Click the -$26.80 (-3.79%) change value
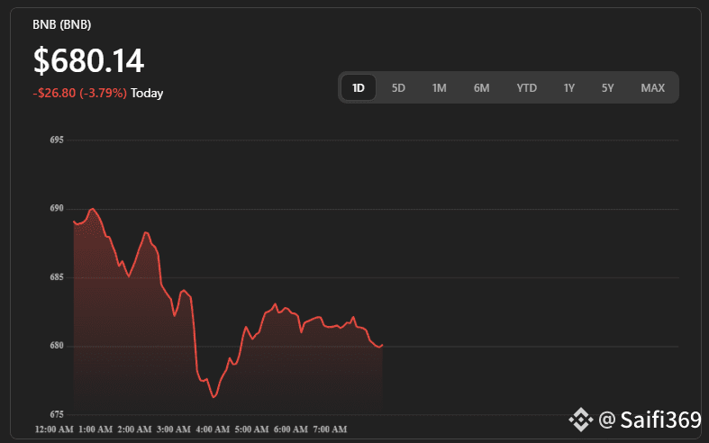 coord(79,93)
